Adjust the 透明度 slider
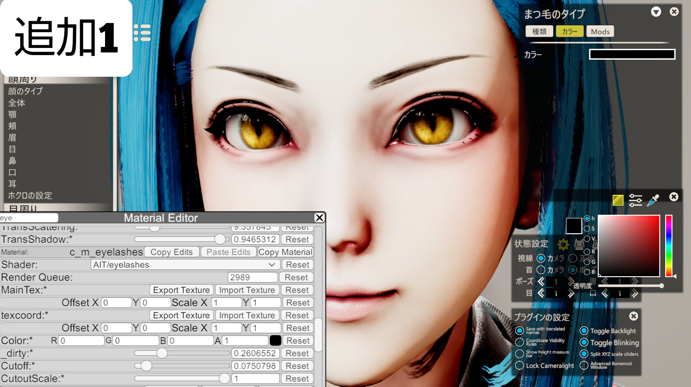 pos(629,286)
